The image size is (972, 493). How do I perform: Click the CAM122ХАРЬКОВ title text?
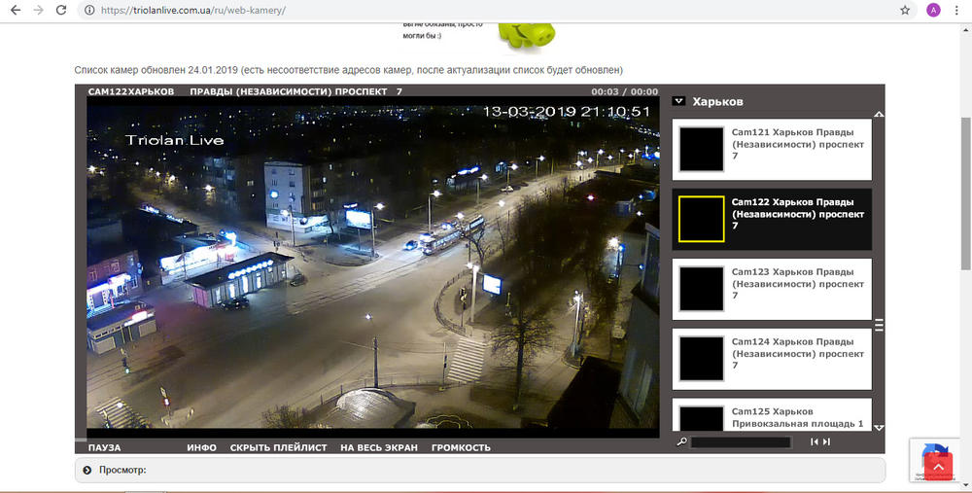131,91
